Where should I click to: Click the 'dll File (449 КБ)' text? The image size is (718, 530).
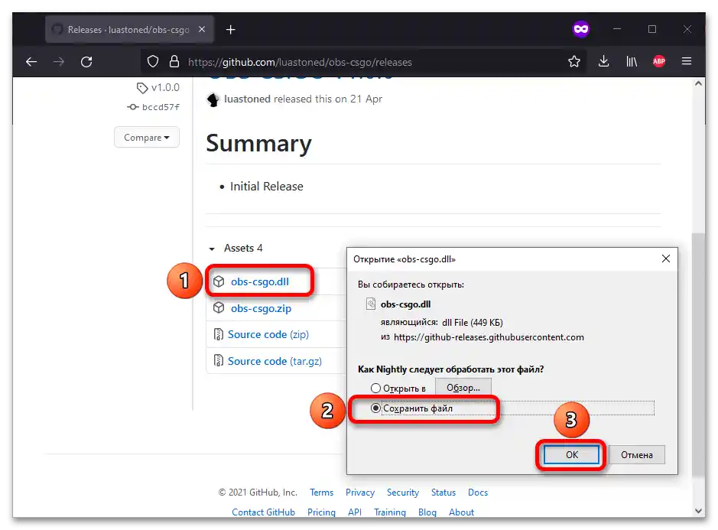[473, 323]
